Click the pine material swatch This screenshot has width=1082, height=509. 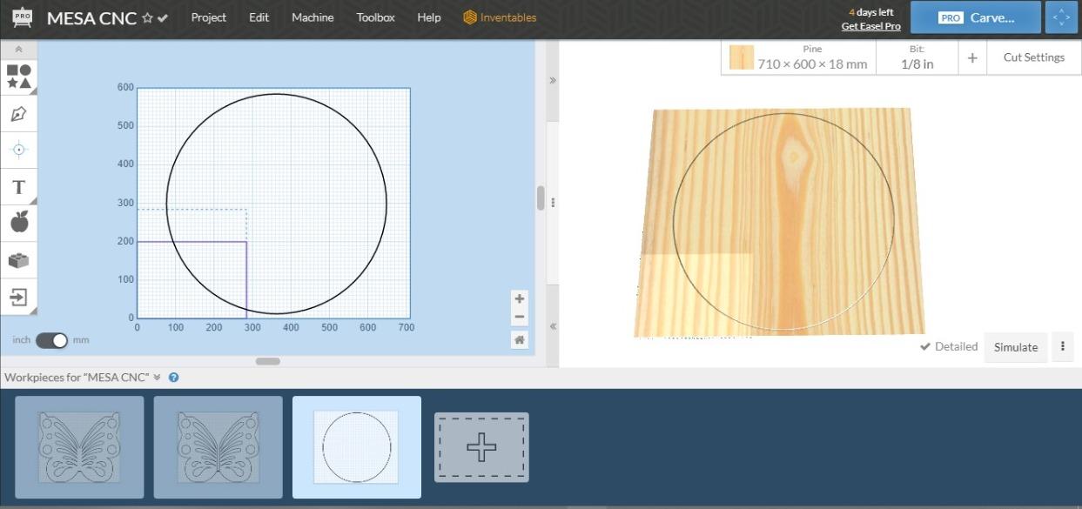click(742, 57)
